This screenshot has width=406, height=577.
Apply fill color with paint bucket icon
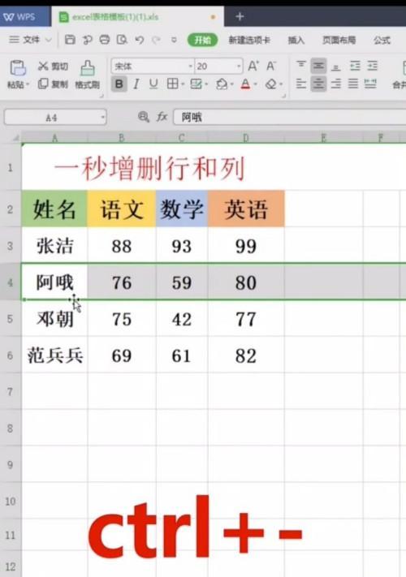(222, 84)
